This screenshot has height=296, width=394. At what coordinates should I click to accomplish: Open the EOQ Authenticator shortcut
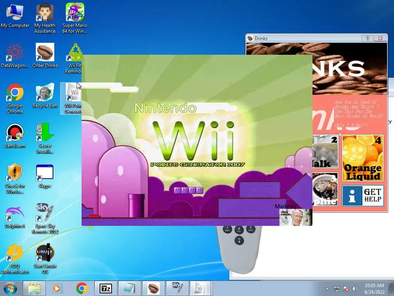[x=15, y=259]
